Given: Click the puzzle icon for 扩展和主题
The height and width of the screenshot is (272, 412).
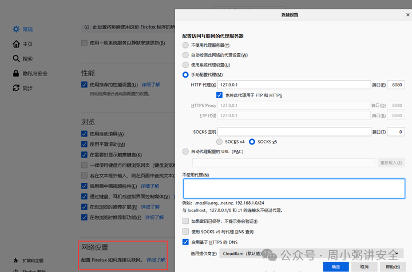Looking at the screenshot, I should [x=16, y=261].
